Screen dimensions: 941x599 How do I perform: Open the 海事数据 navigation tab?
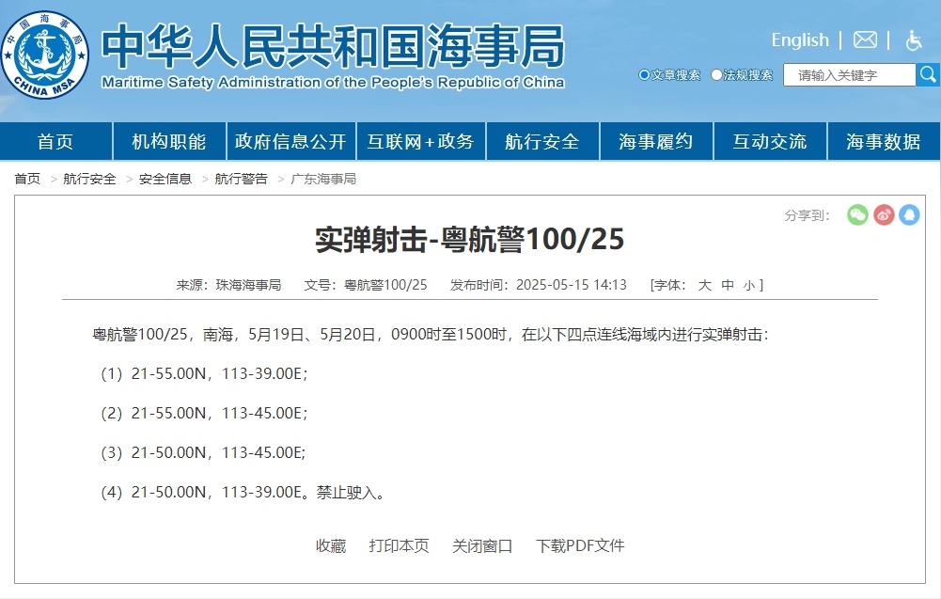click(884, 142)
